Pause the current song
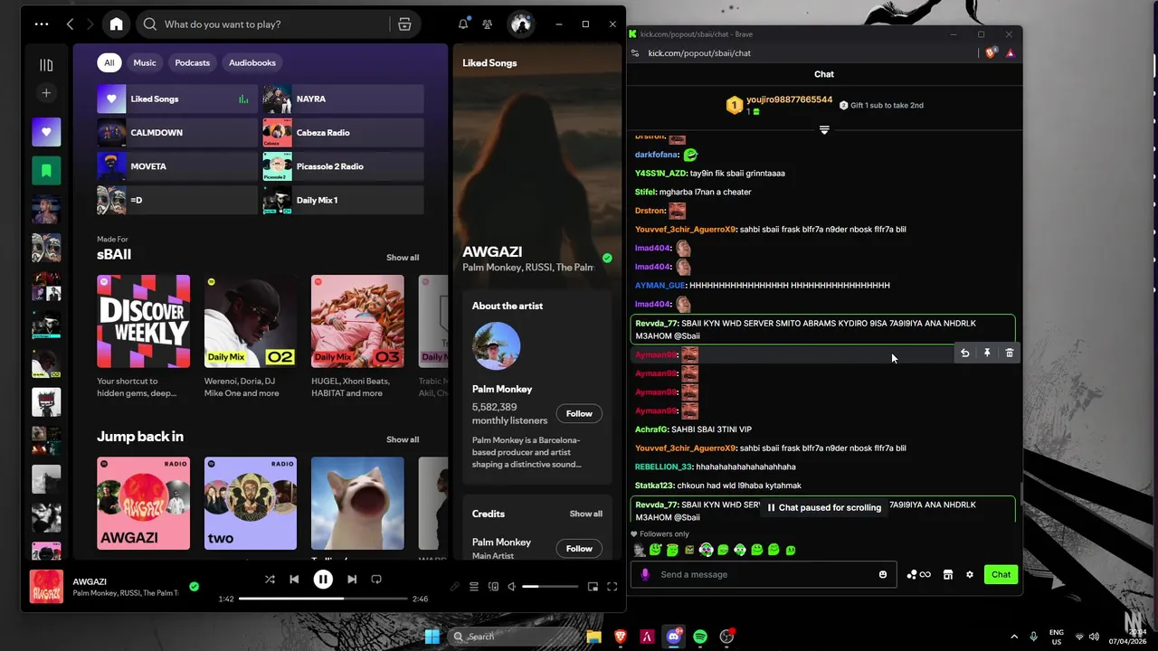 point(323,580)
